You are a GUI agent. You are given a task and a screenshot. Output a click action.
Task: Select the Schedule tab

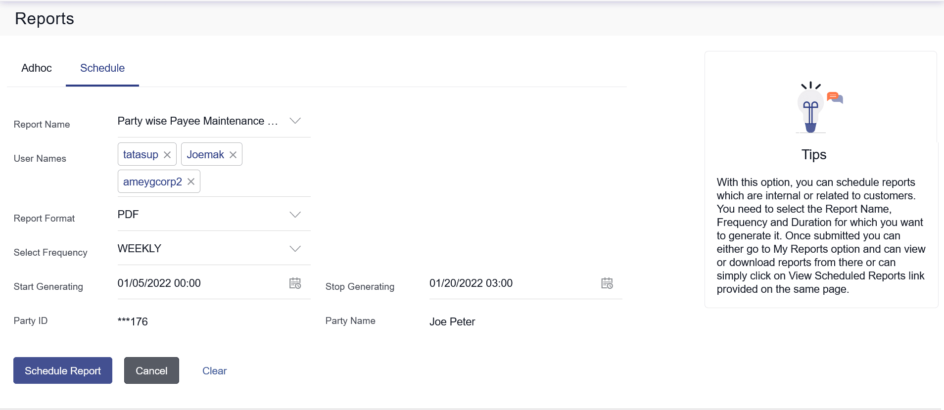pyautogui.click(x=102, y=68)
